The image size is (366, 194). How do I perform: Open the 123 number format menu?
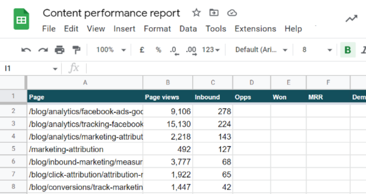[x=211, y=50]
